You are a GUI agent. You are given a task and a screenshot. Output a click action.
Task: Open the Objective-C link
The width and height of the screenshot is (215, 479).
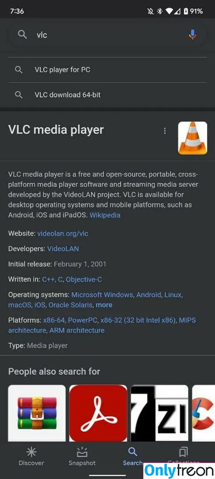click(84, 279)
